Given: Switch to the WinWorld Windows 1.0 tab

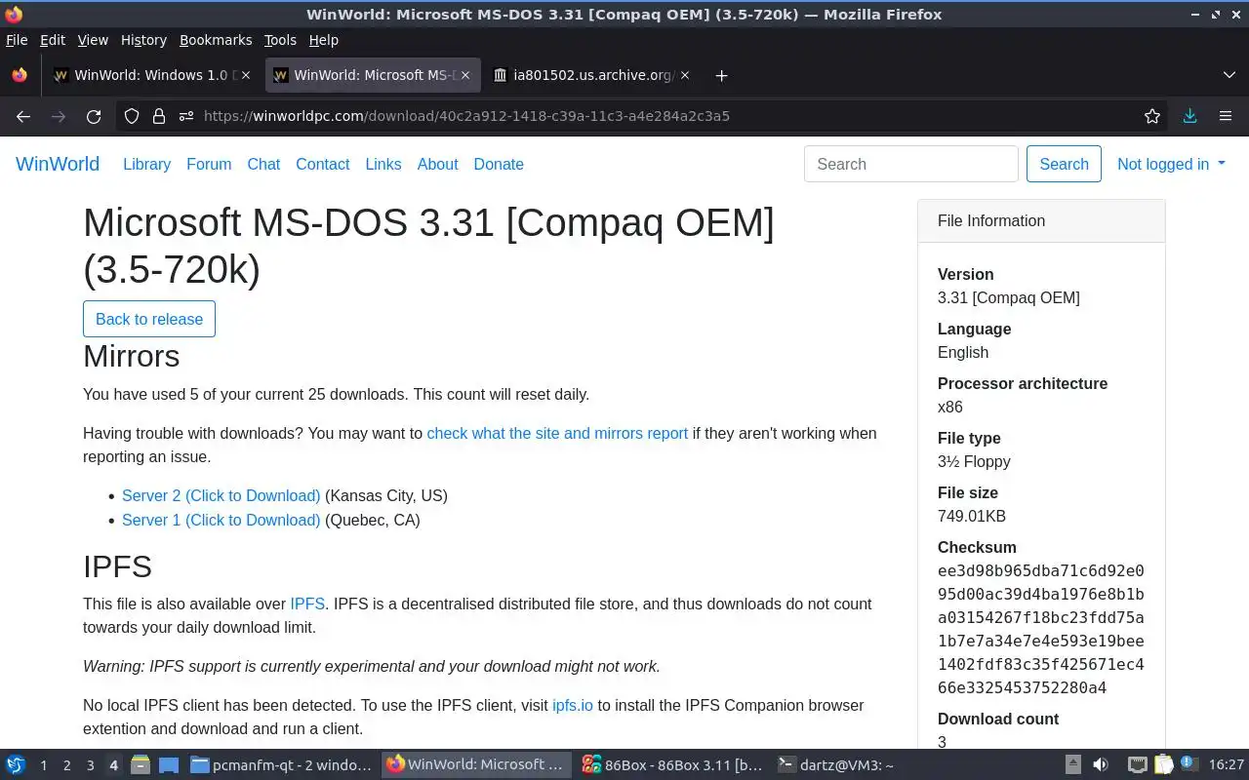Looking at the screenshot, I should pyautogui.click(x=151, y=75).
